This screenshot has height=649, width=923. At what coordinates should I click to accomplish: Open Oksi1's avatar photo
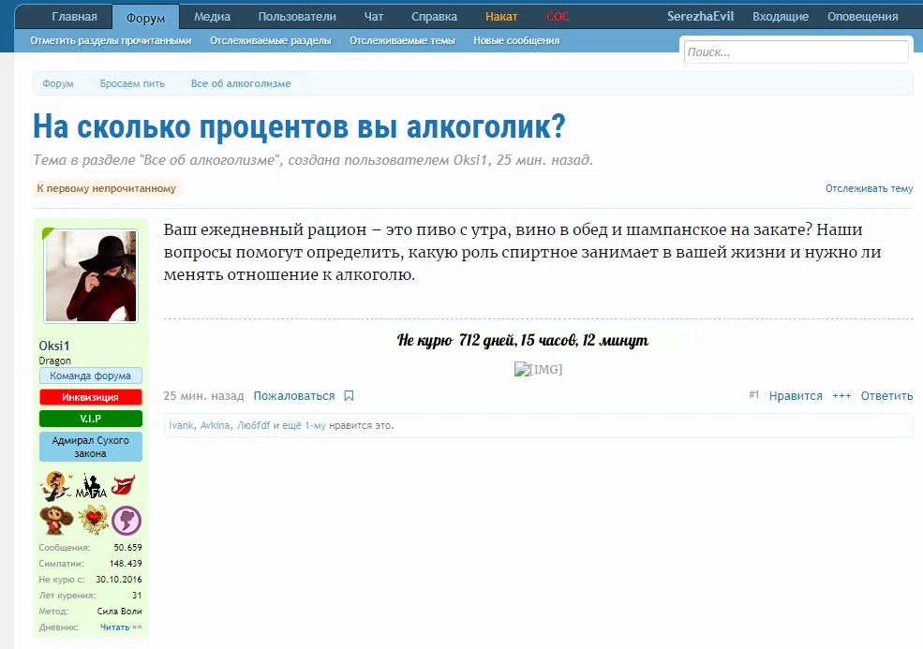(90, 276)
